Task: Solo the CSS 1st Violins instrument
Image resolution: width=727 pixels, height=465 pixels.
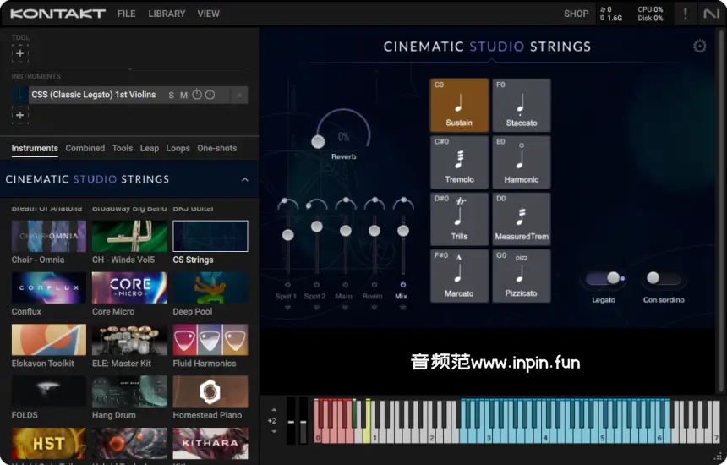Action: coord(171,96)
